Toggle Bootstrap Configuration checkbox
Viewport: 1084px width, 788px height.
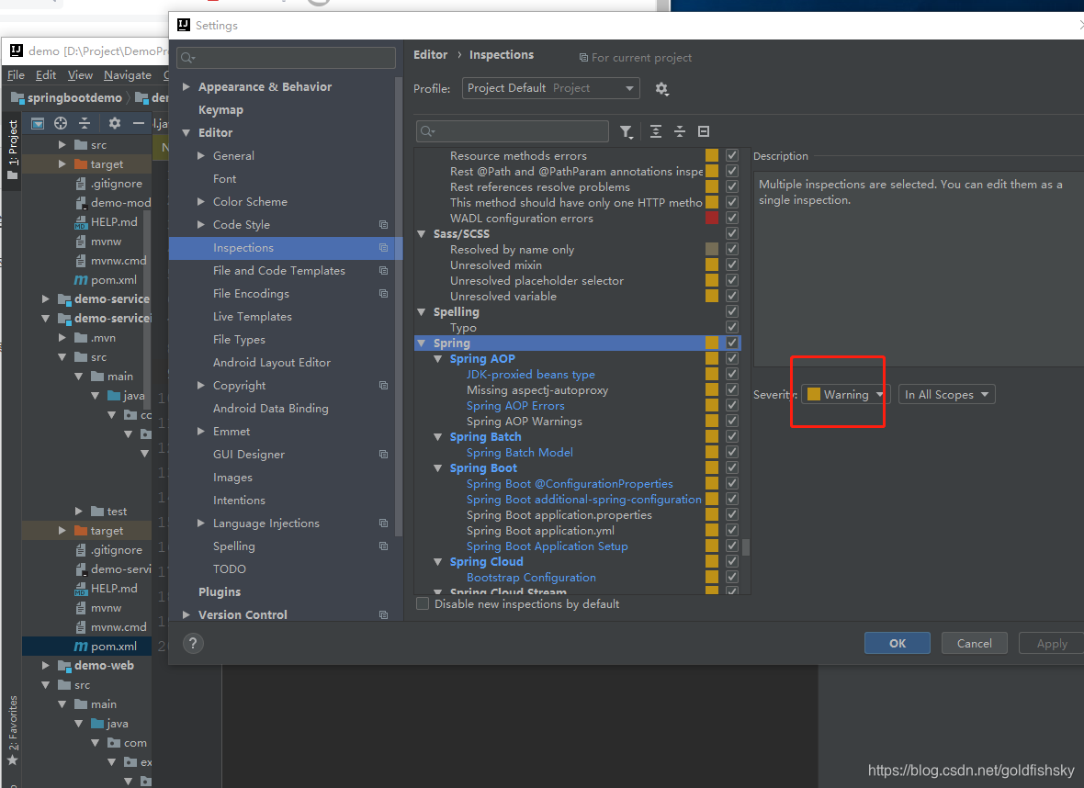click(732, 577)
